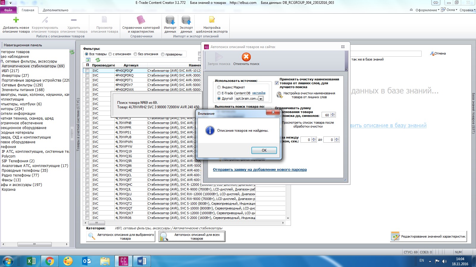Image resolution: width=476 pixels, height=267 pixels.
Task: Click the volume icon in the system tray
Action: pos(444,261)
